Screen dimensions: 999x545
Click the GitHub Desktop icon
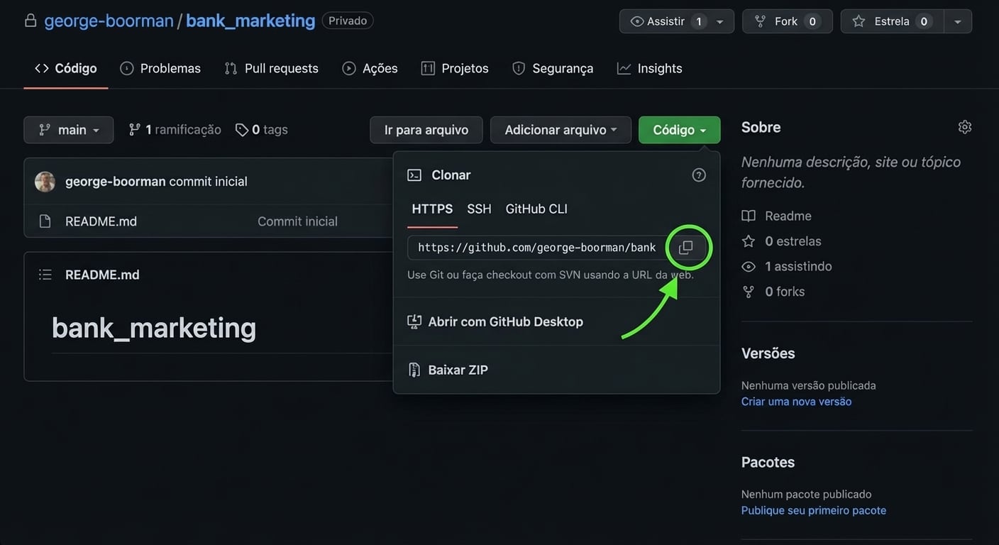[414, 322]
